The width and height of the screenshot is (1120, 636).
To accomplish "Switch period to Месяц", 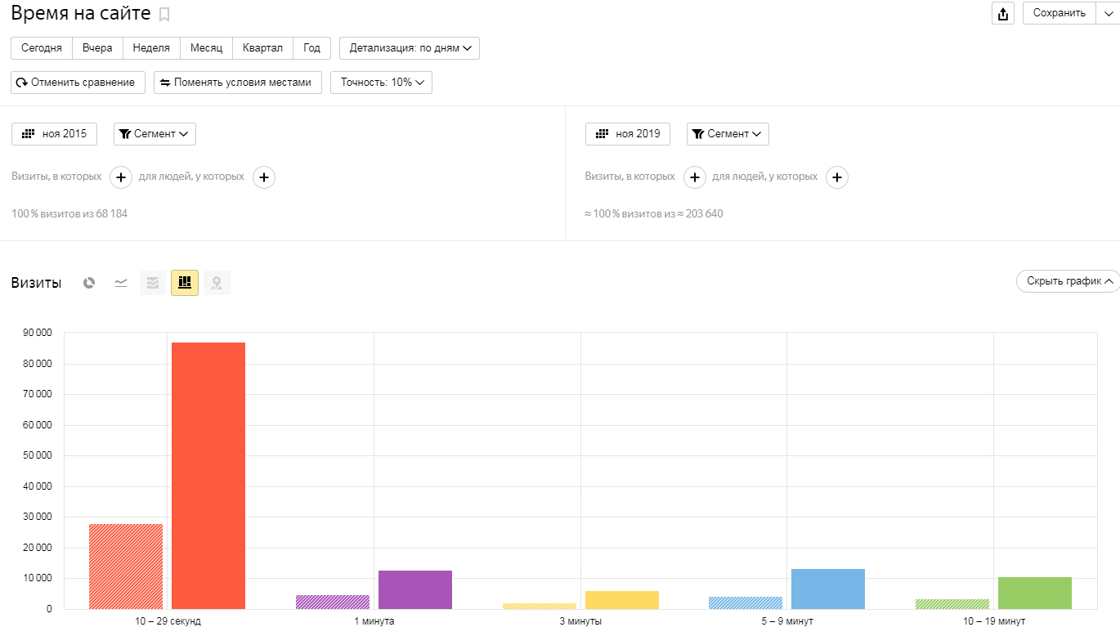I will (x=206, y=48).
